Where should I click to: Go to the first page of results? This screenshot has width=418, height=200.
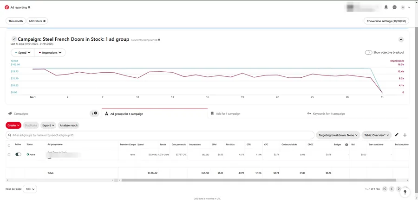point(385,189)
